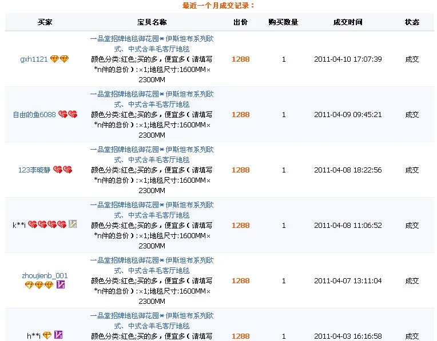
Task: Click timestamp 2011-04-03 16:16:58
Action: click(348, 336)
